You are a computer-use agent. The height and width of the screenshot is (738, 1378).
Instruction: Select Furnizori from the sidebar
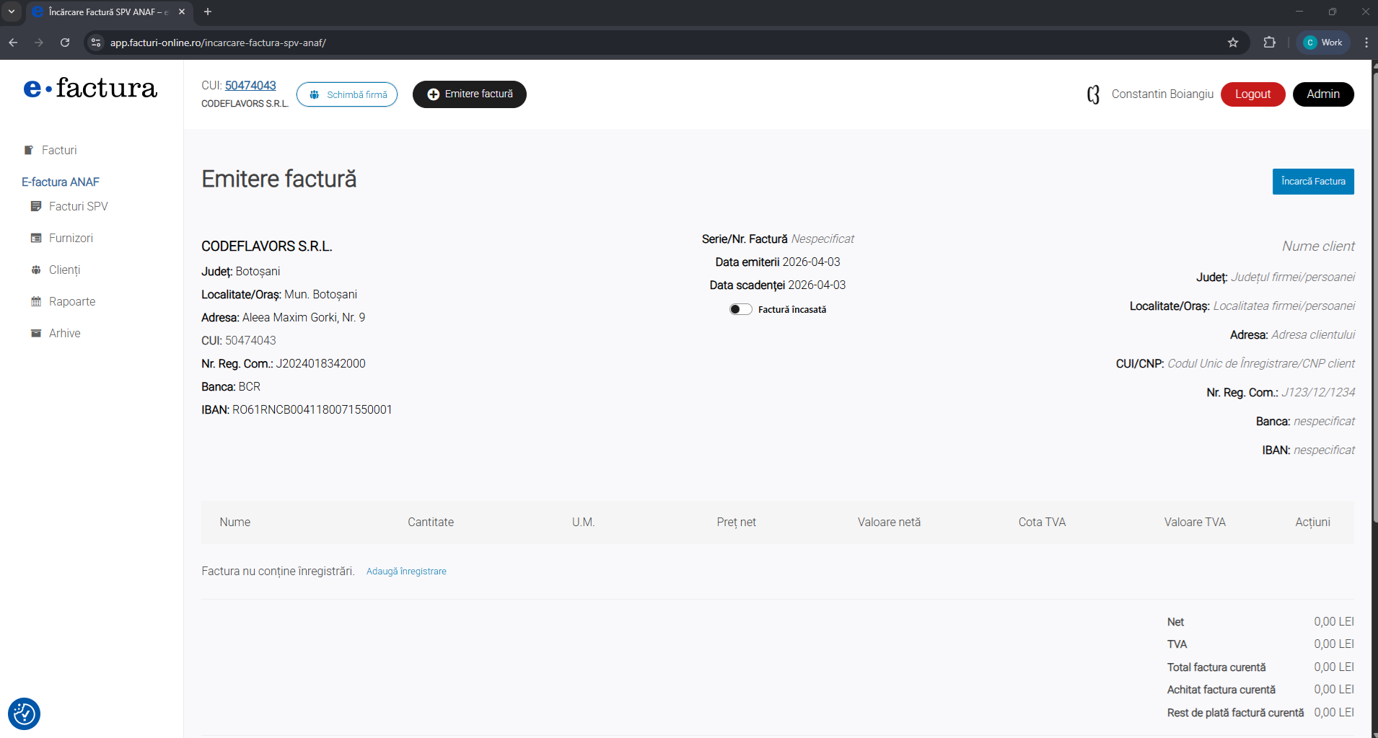coord(71,238)
